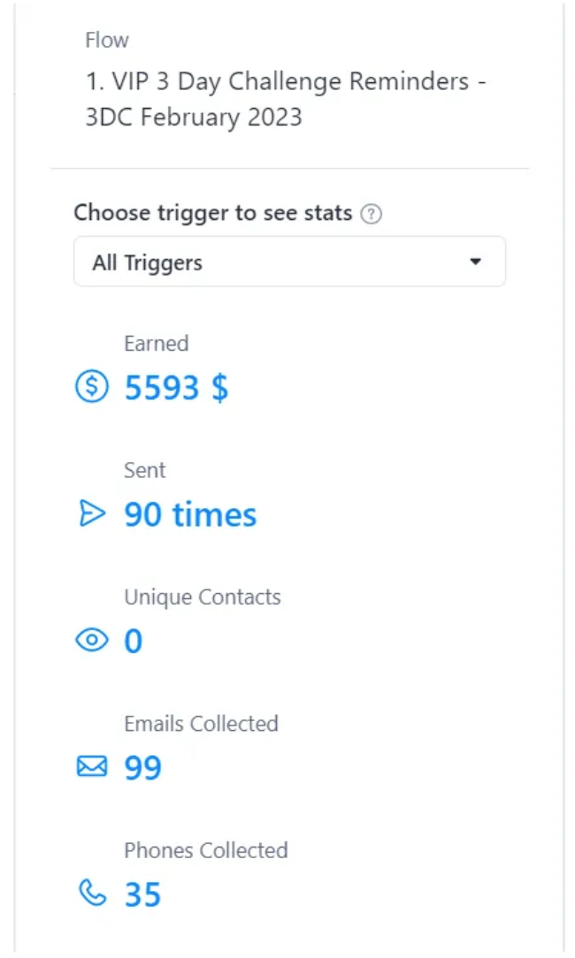The height and width of the screenshot is (958, 575).
Task: Click the Phones Collected label
Action: [205, 850]
